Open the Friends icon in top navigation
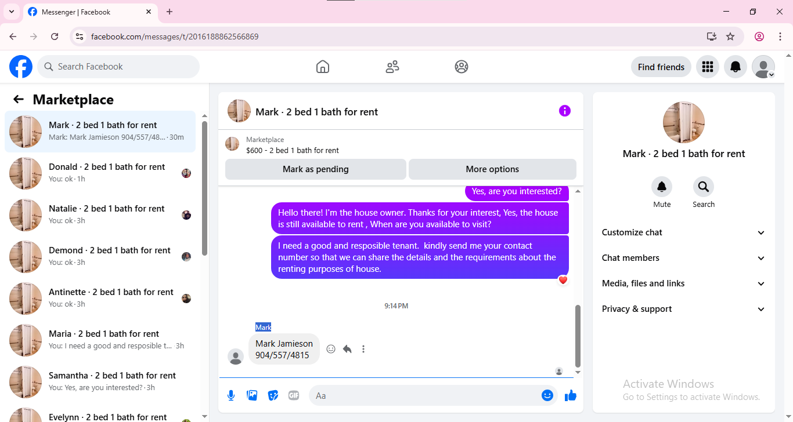The width and height of the screenshot is (793, 422). click(x=392, y=67)
